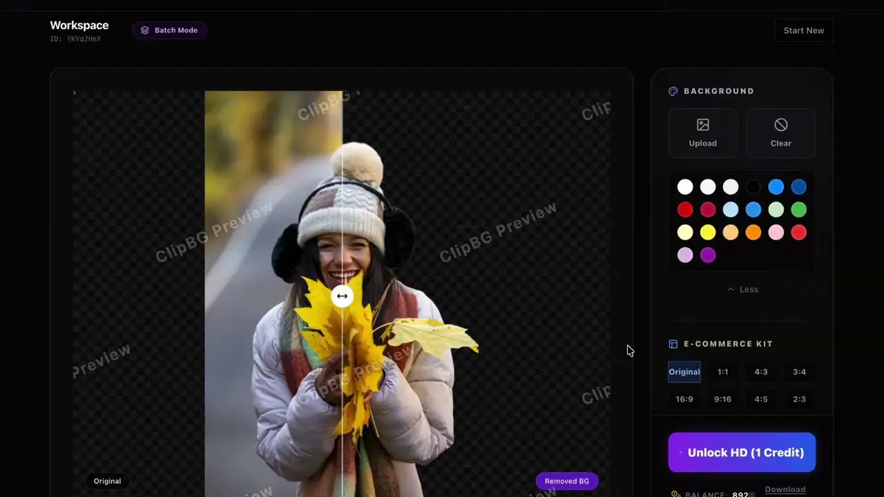Screen dimensions: 884x497
Task: Click the workspace ID text
Action: [75, 39]
